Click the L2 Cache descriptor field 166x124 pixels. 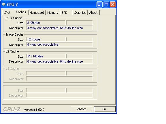pos(59,61)
